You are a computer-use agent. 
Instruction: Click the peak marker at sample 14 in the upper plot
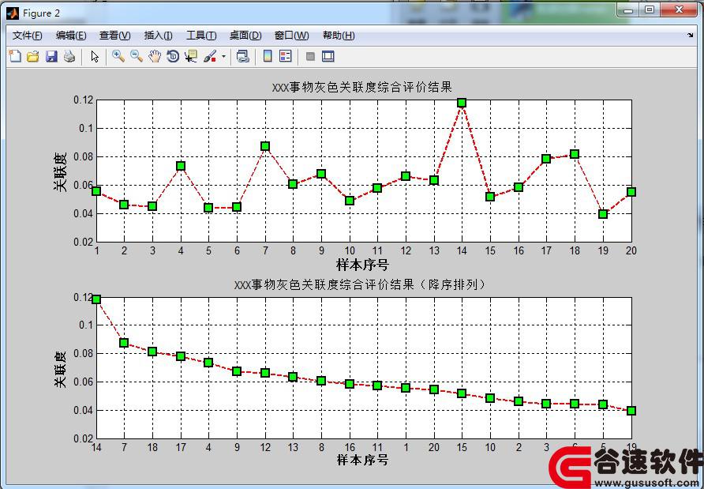462,103
